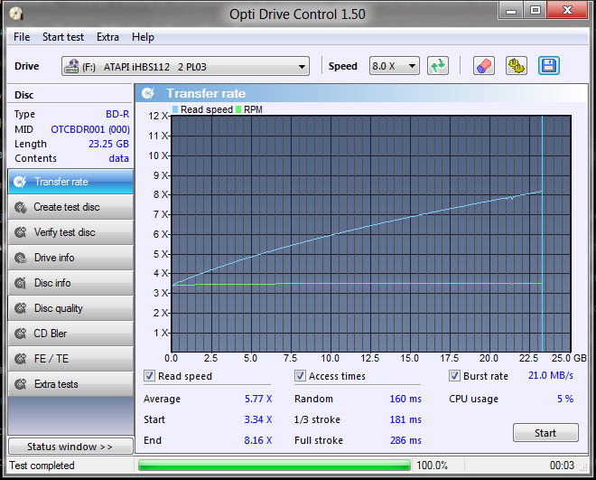Click the End speed value 8.16 X
The width and height of the screenshot is (596, 480).
(x=258, y=440)
